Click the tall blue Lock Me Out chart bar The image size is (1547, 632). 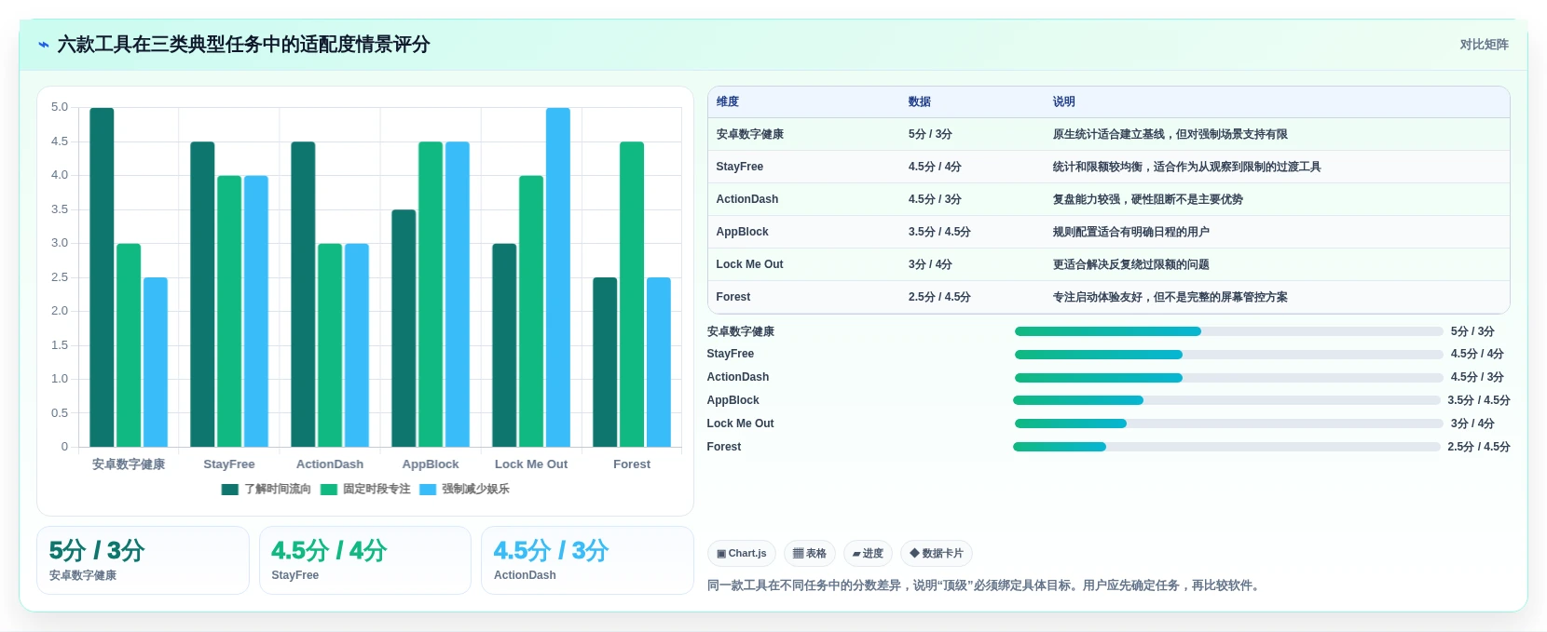click(x=558, y=277)
